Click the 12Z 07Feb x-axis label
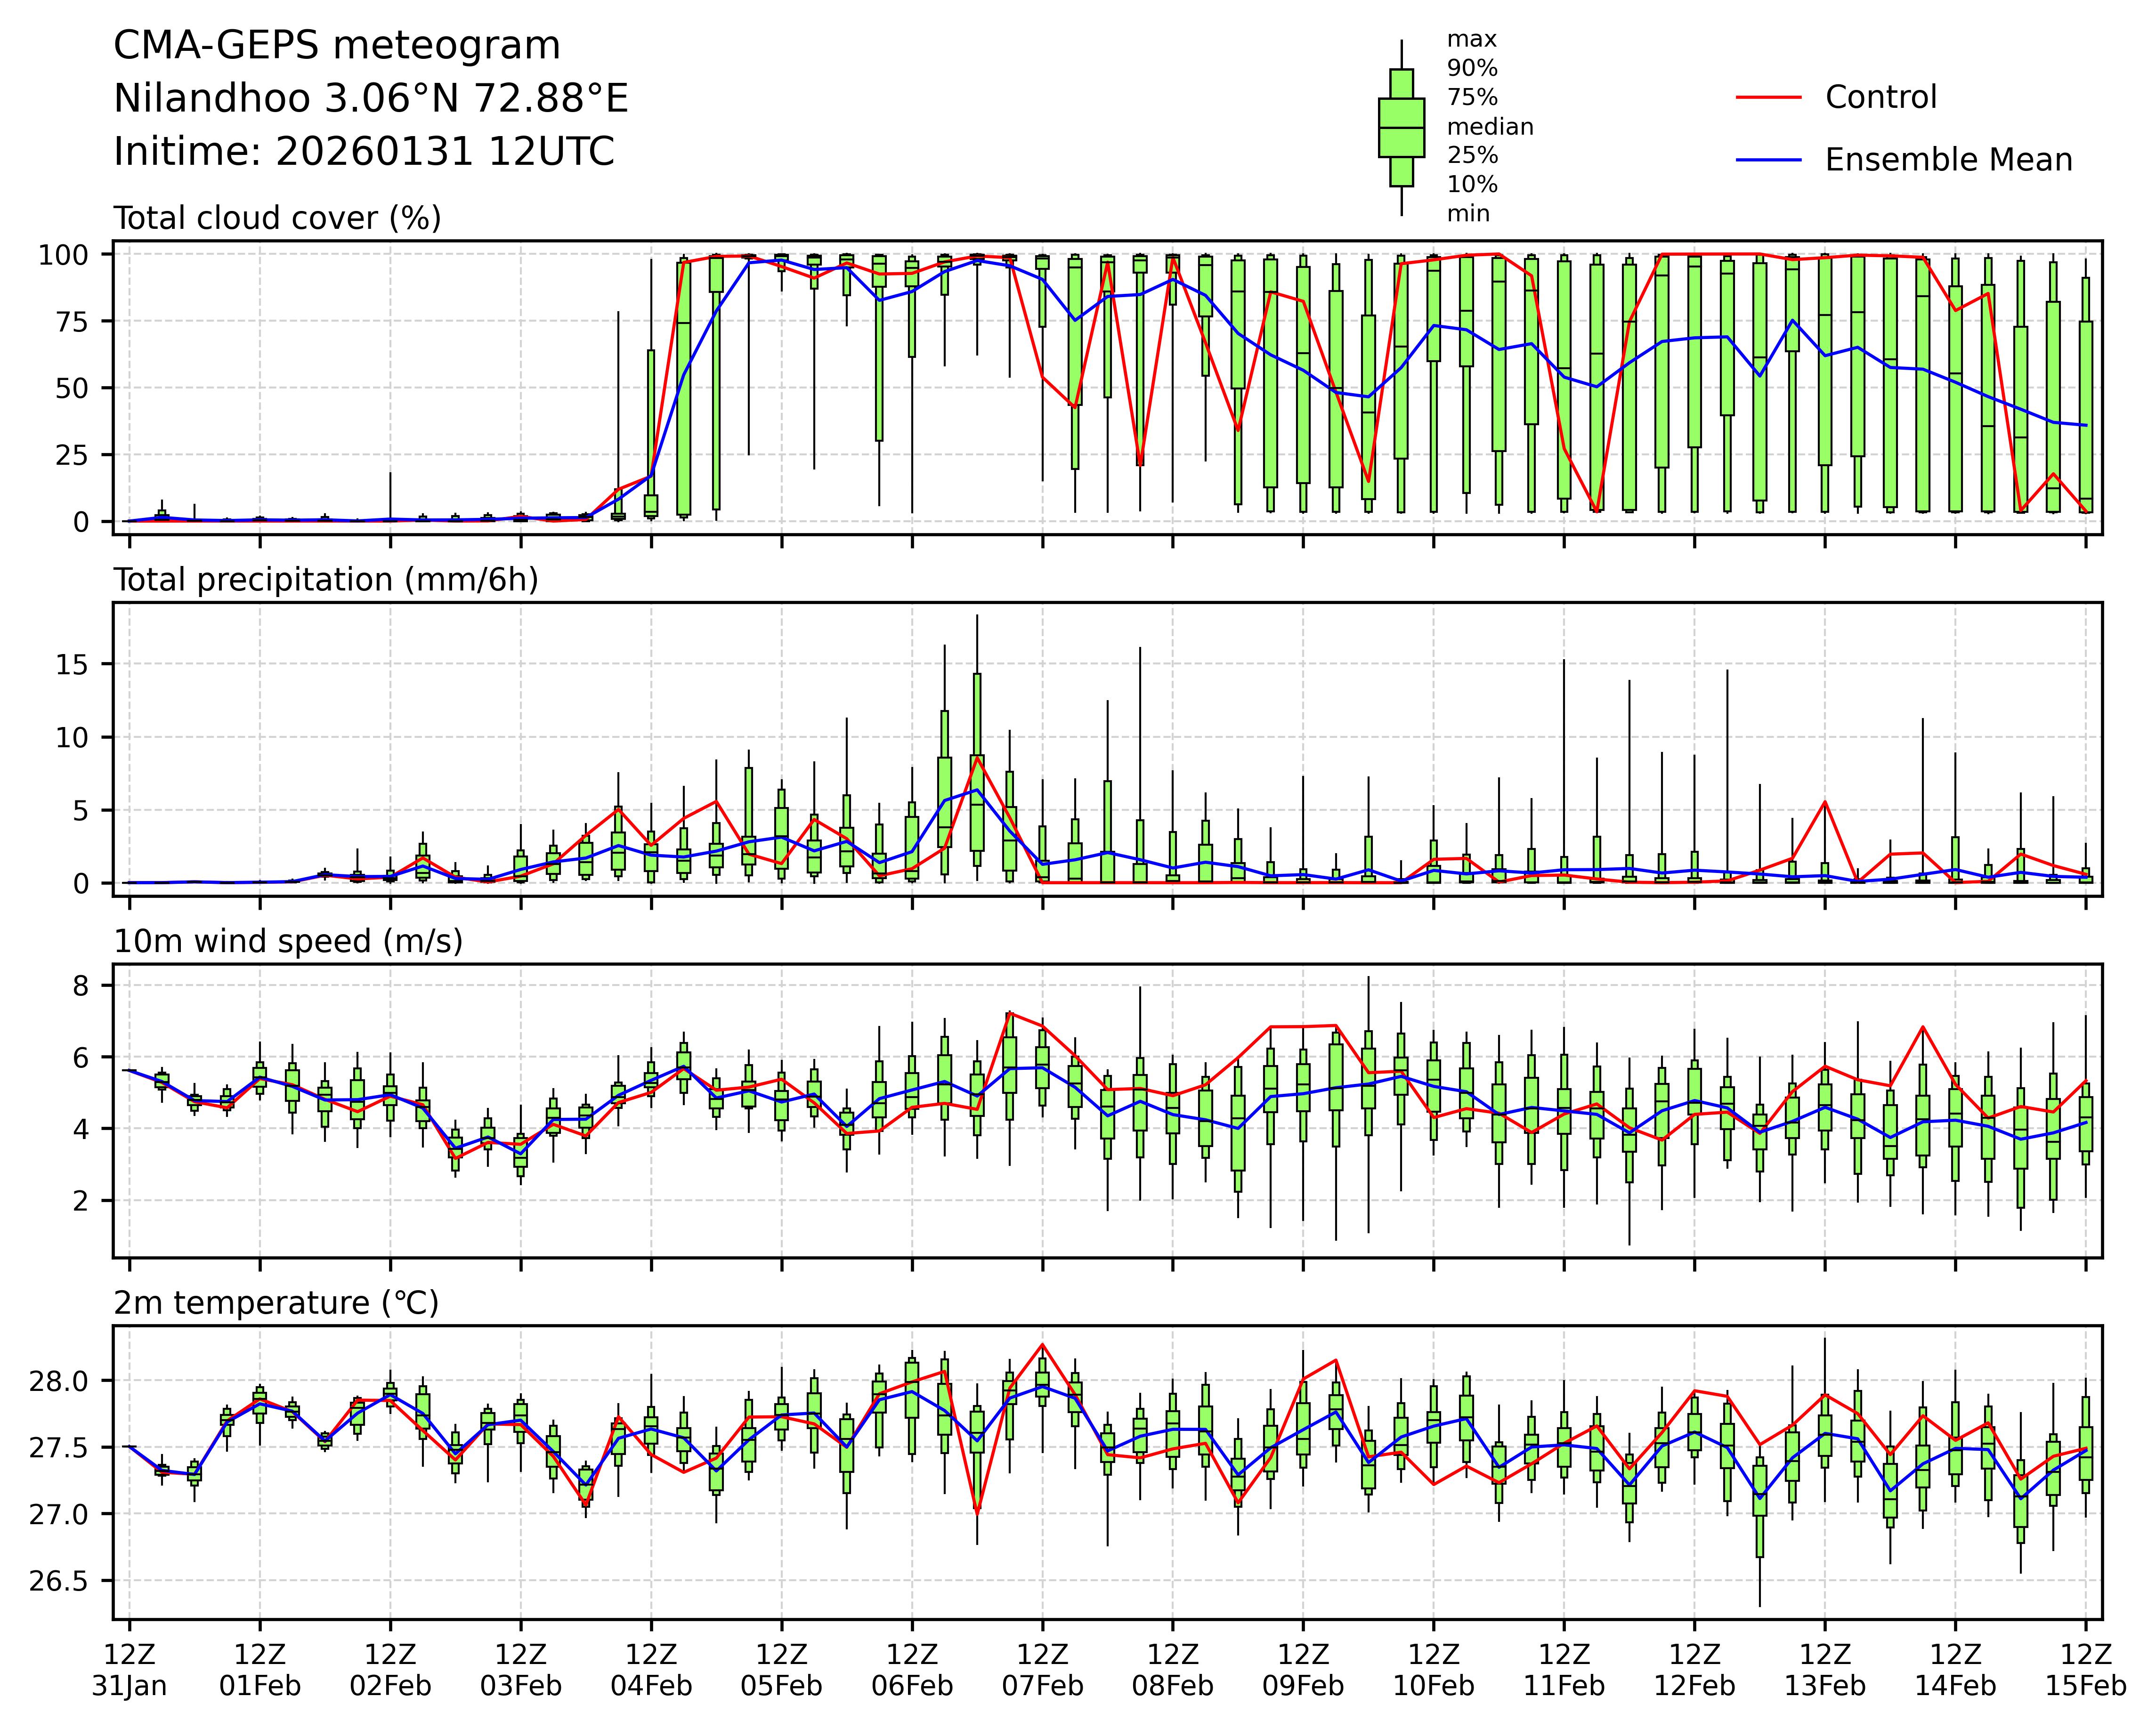Screen dimensions: 2156x1729 (1042, 1670)
